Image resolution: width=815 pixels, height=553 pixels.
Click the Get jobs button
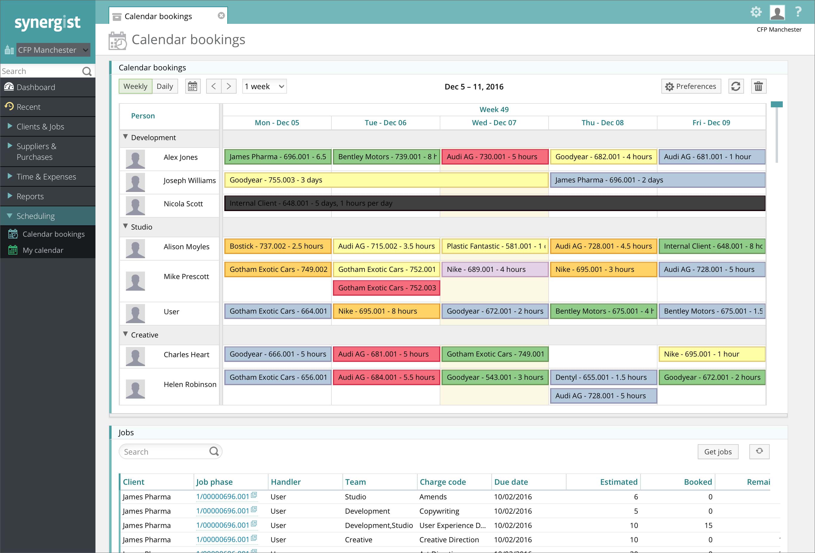click(x=718, y=452)
